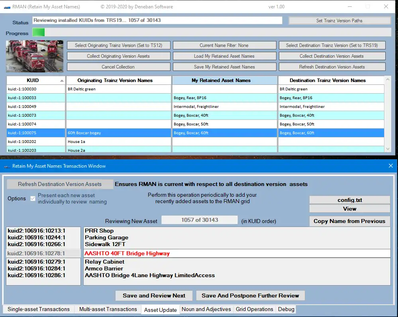Click 'House 1a' cell
Screen dimensions: 398x317
click(119, 142)
